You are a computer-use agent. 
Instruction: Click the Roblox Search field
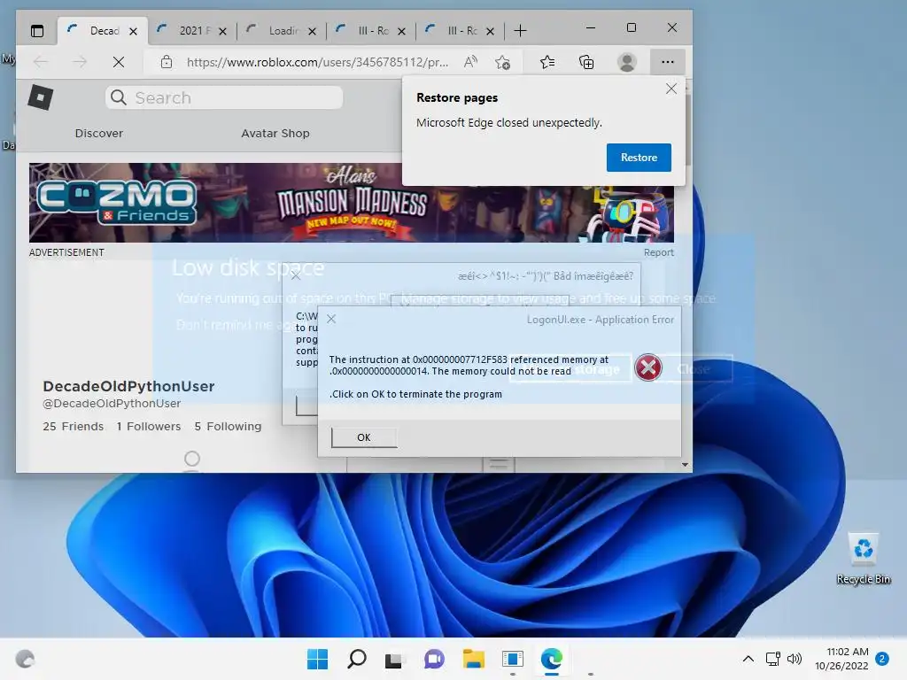point(224,97)
